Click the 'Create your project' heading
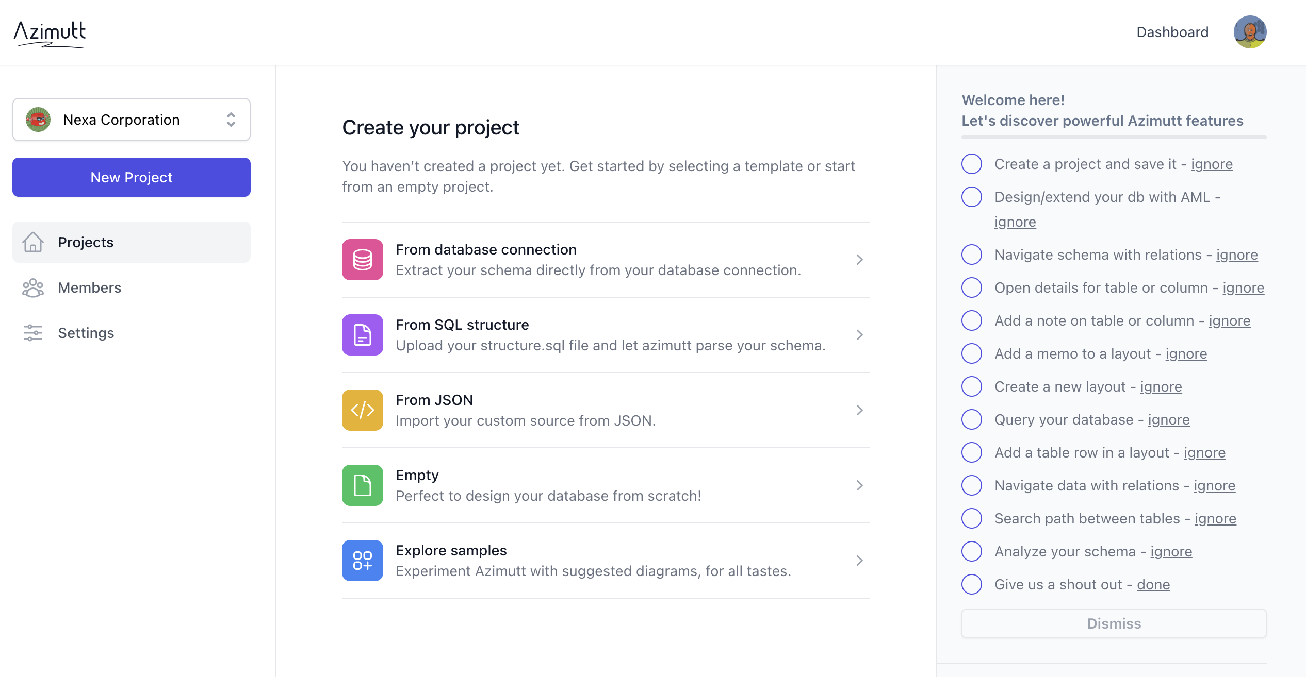This screenshot has height=677, width=1306. [x=431, y=127]
